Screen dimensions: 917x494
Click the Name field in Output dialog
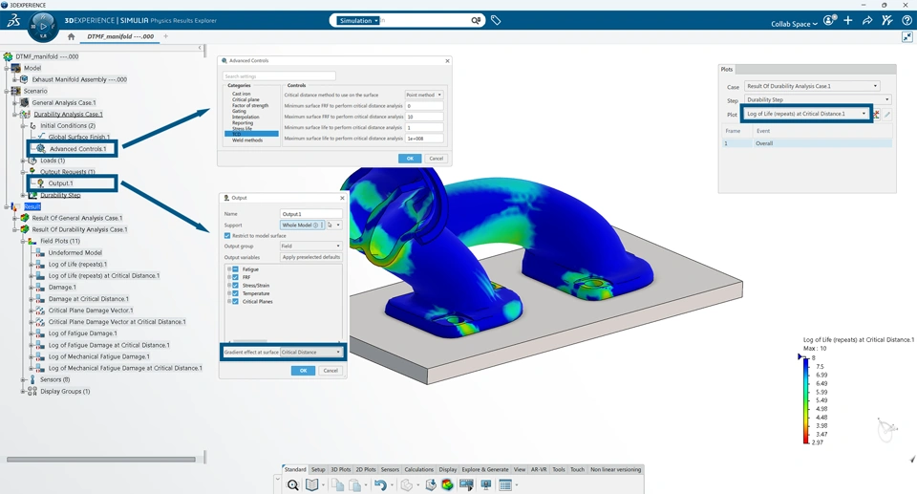click(311, 214)
